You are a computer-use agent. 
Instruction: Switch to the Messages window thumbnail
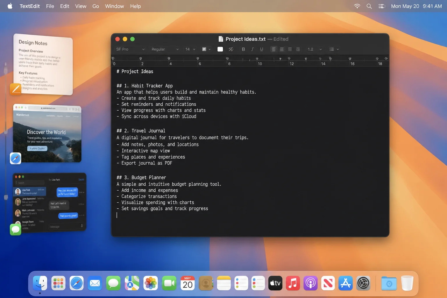point(50,203)
